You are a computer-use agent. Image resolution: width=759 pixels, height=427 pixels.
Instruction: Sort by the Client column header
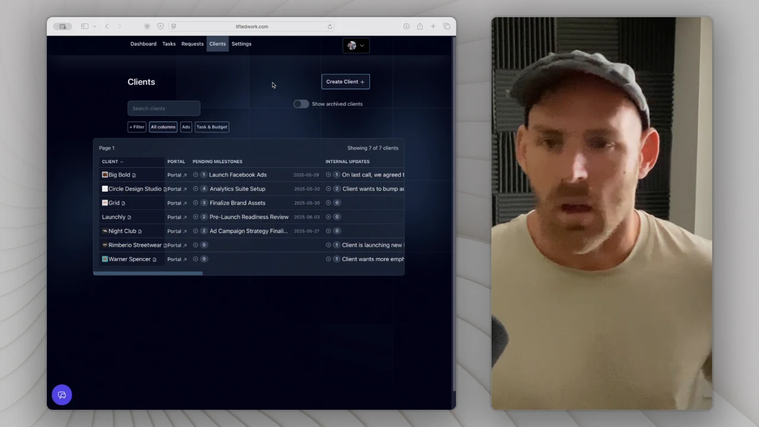coord(112,161)
